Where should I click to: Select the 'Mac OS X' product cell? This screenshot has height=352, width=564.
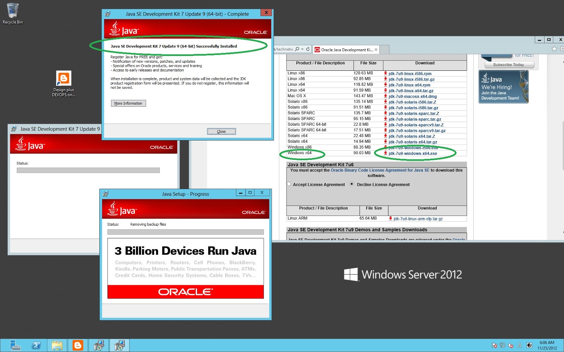[297, 96]
